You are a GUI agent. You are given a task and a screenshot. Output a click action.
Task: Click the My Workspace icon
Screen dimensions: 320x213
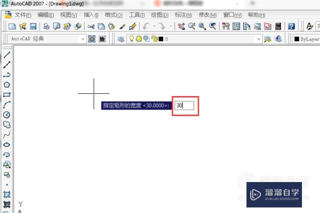[x=102, y=39]
